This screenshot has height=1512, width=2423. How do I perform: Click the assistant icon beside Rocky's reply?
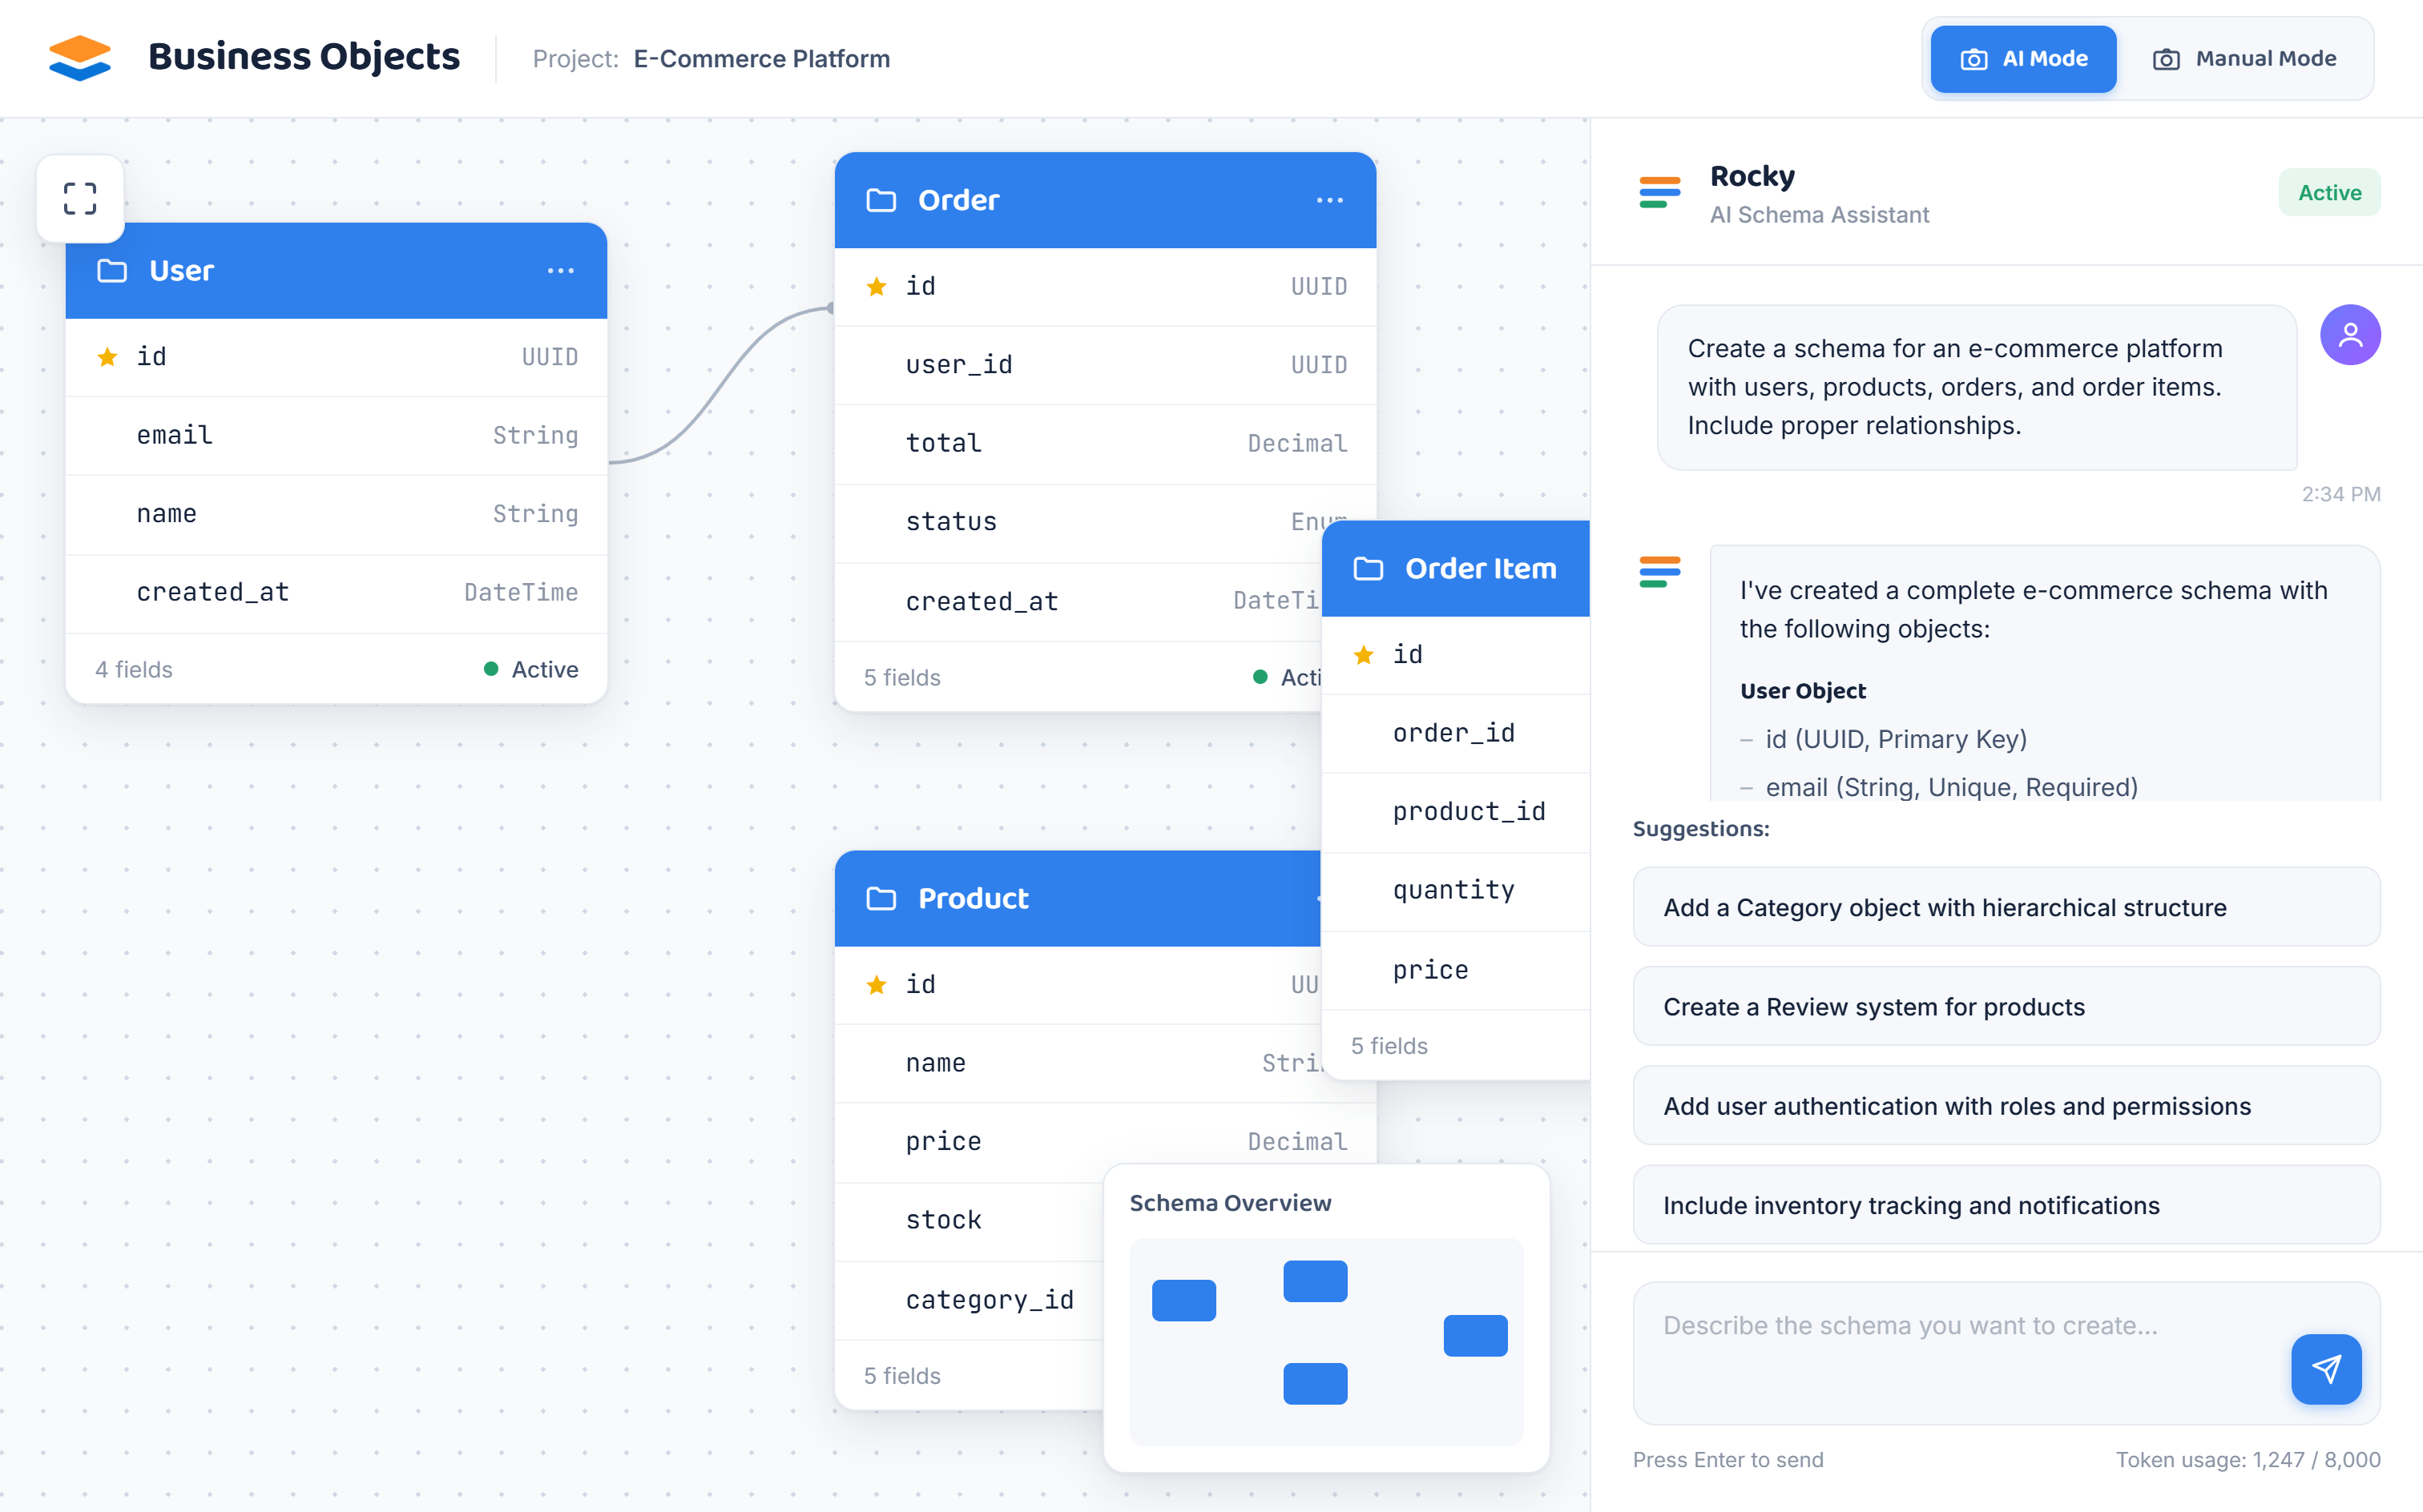pyautogui.click(x=1659, y=571)
